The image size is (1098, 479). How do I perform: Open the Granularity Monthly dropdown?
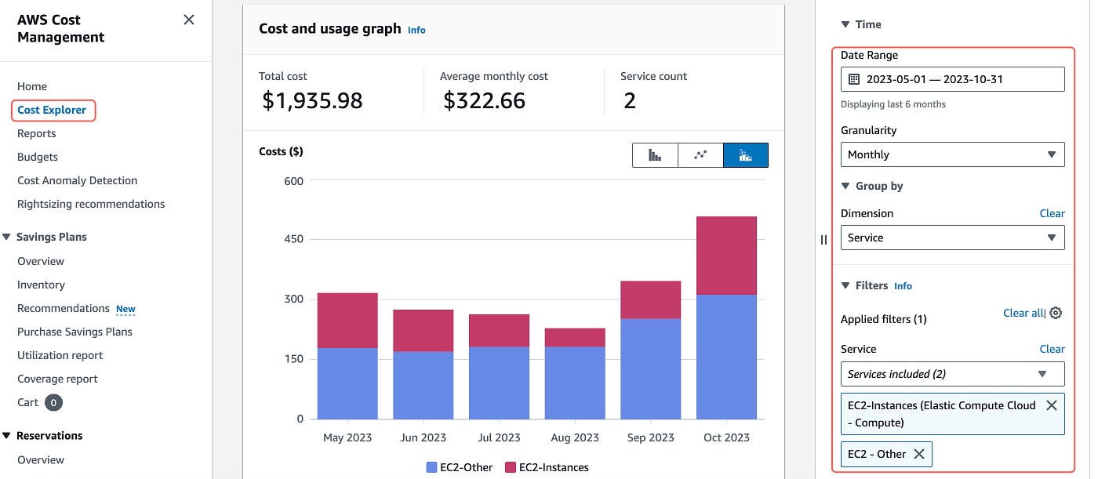[952, 154]
